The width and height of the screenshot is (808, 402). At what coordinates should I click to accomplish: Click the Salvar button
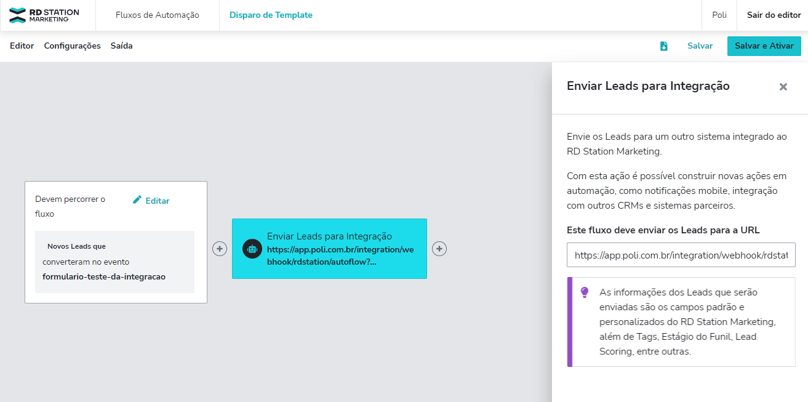tap(700, 46)
